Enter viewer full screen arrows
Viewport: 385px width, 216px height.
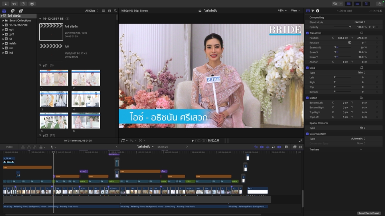[300, 141]
